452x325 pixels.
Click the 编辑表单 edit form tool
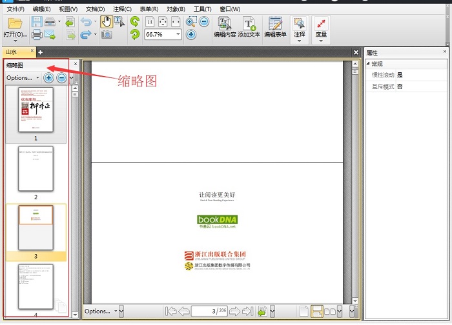275,27
